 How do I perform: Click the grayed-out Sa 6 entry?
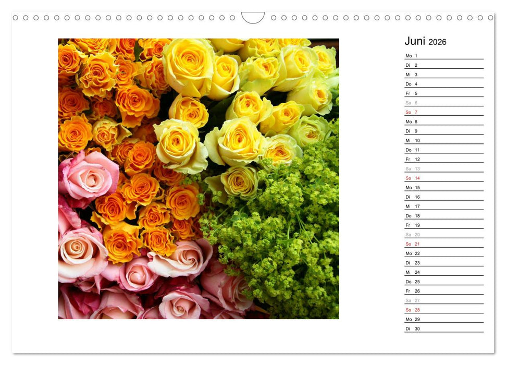tap(443, 102)
